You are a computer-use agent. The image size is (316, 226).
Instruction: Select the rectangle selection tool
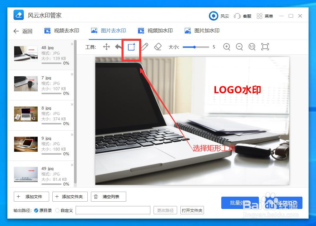(x=131, y=47)
